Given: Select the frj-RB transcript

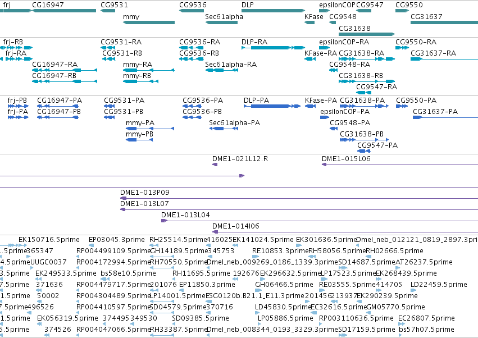Looking at the screenshot, I should 16,48.
